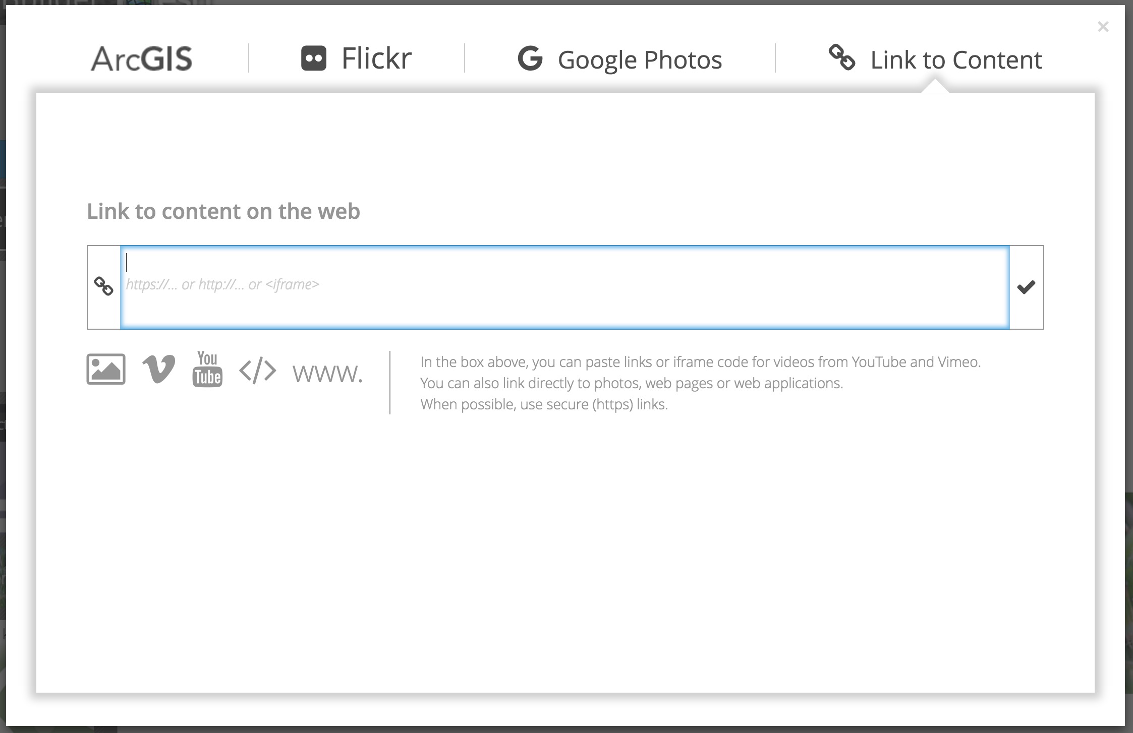Click the chain icon beside Link to Content
The image size is (1133, 733).
click(x=841, y=57)
